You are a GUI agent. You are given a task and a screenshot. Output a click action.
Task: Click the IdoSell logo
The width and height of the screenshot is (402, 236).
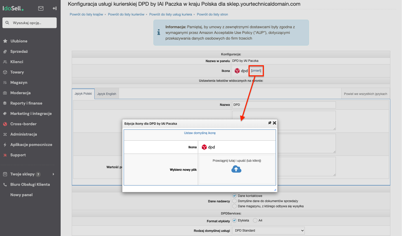click(13, 8)
